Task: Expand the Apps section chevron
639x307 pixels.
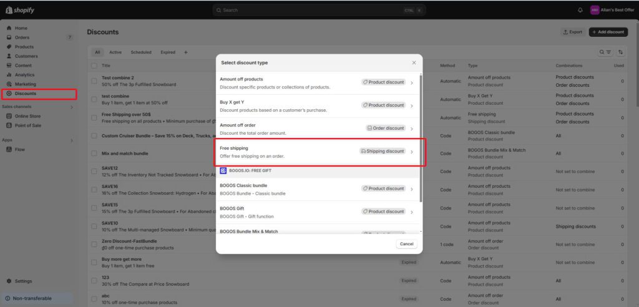Action: pos(71,140)
